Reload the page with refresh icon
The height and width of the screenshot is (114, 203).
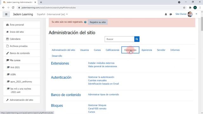pos(13,8)
